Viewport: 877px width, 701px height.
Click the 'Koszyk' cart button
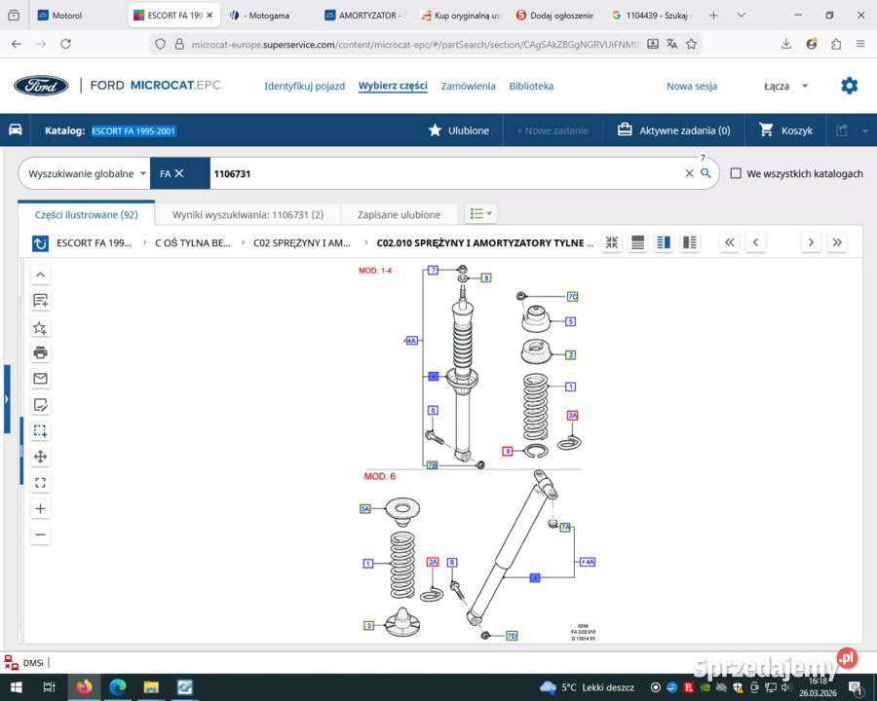[785, 130]
